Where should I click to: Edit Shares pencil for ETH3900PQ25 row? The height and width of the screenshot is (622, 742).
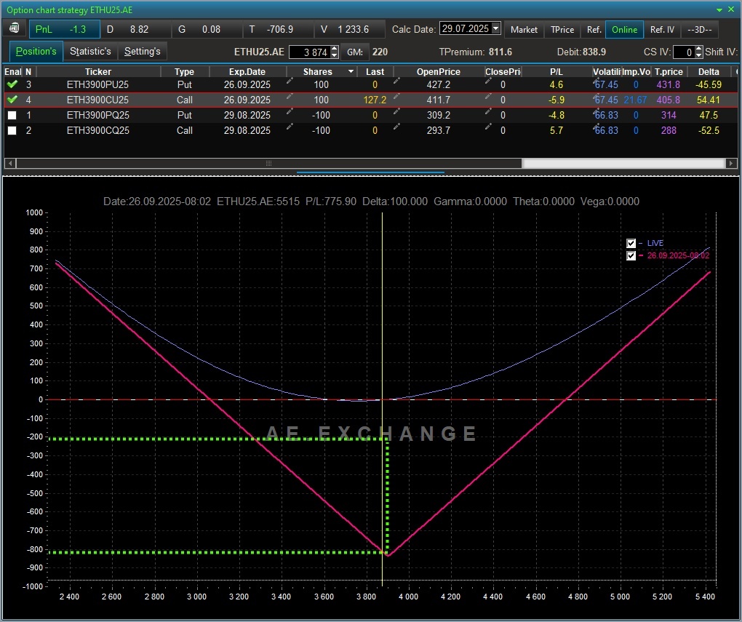tap(290, 111)
